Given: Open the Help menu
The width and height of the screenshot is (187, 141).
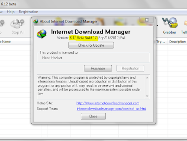Looking at the screenshot, I should coord(11,12).
